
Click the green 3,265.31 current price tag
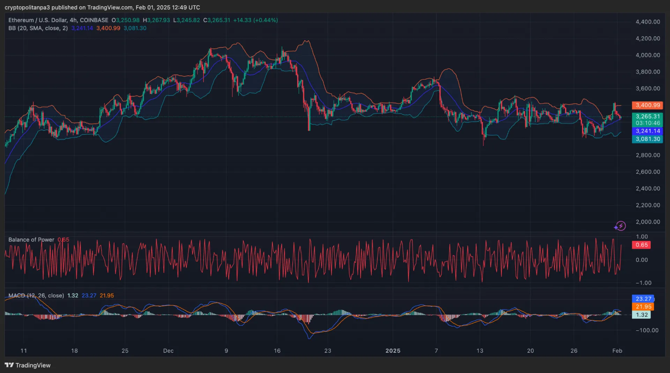[647, 117]
